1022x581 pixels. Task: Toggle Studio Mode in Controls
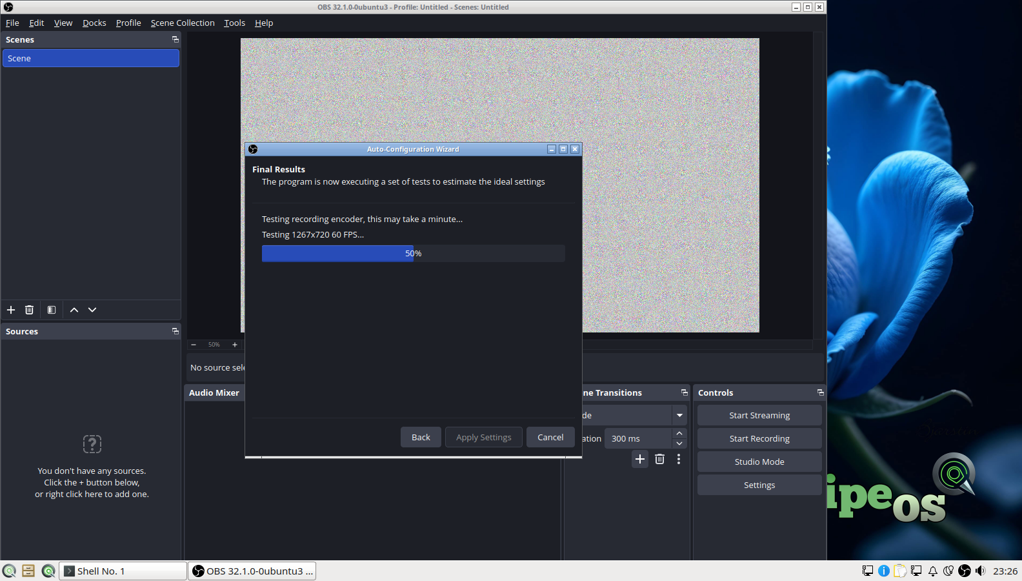(759, 462)
